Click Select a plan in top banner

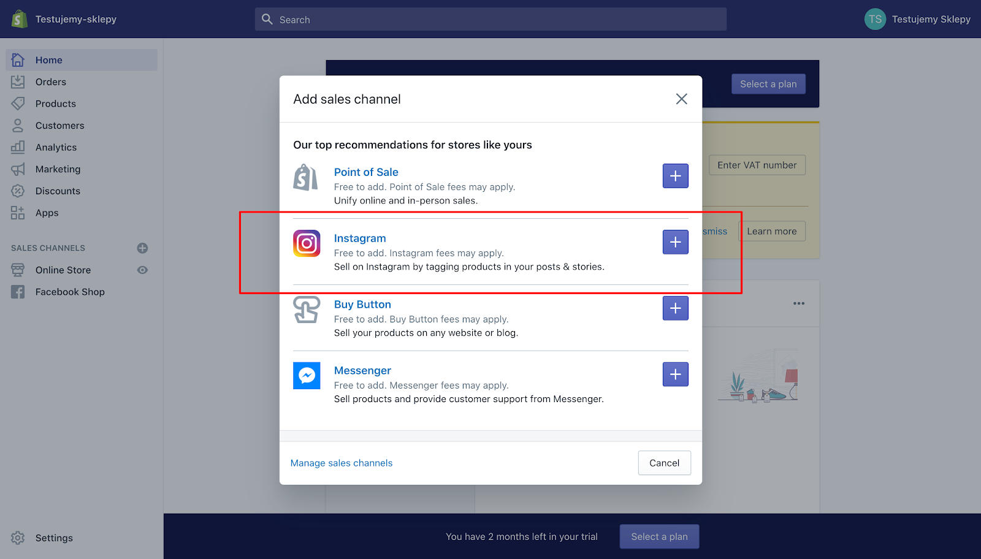point(768,84)
